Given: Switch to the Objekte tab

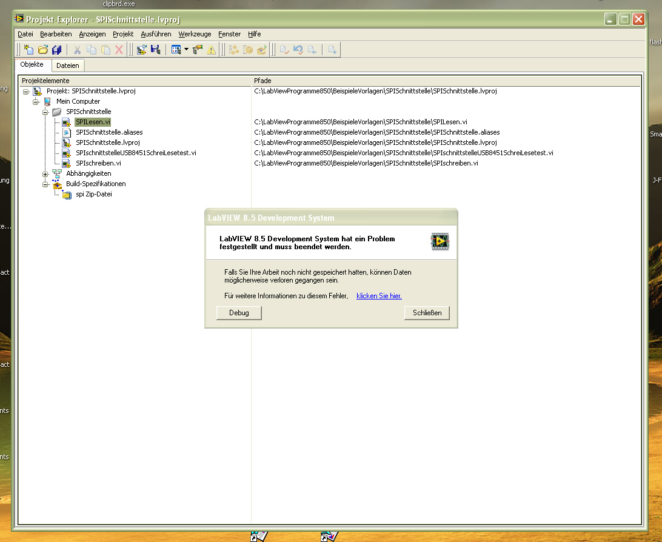Looking at the screenshot, I should 32,65.
